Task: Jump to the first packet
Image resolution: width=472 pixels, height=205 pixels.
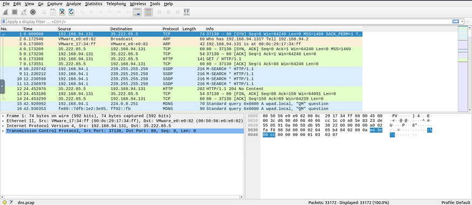Action: point(119,12)
